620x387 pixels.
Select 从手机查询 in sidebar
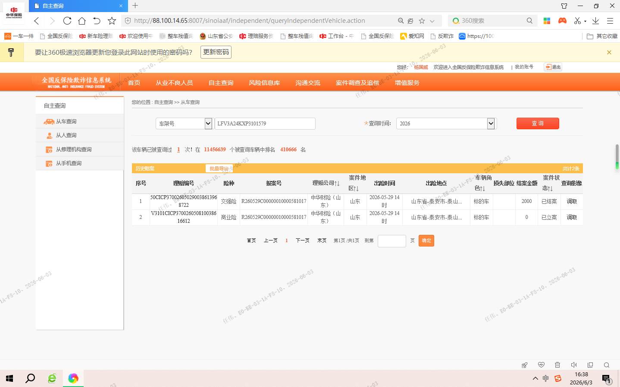[80, 163]
